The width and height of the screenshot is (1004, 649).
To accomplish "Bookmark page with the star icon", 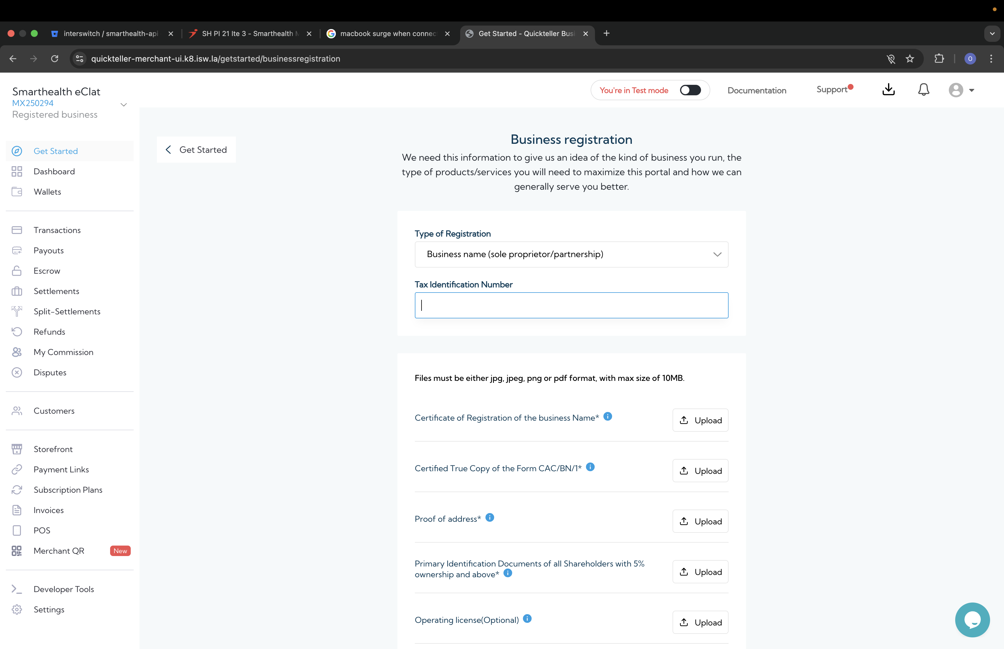I will click(x=910, y=59).
